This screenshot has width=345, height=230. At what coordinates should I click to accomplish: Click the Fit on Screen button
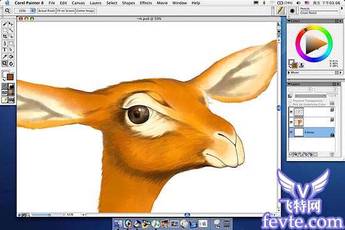66,11
